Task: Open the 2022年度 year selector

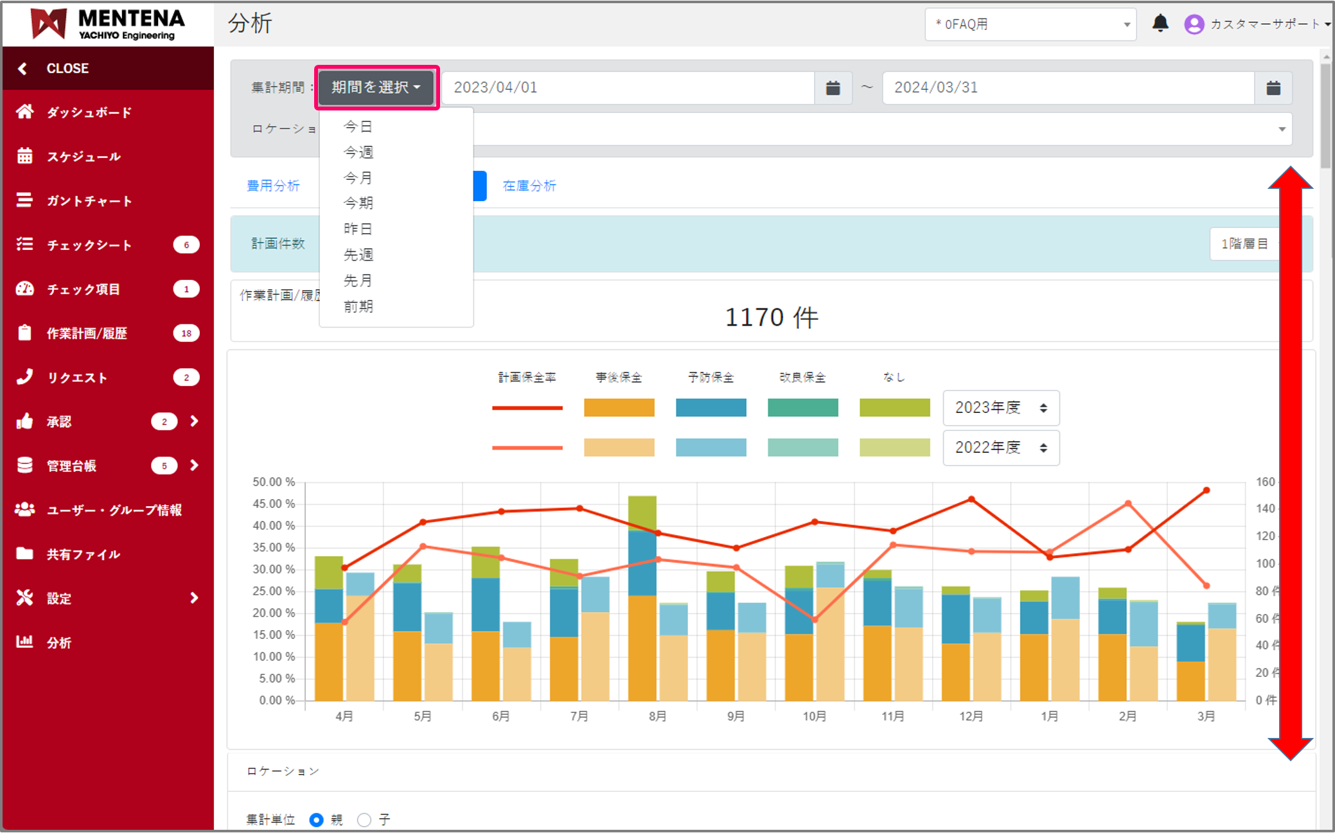Action: (1000, 448)
